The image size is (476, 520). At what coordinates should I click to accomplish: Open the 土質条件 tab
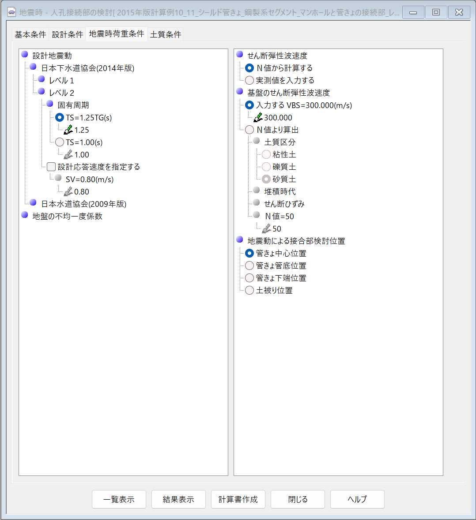166,34
